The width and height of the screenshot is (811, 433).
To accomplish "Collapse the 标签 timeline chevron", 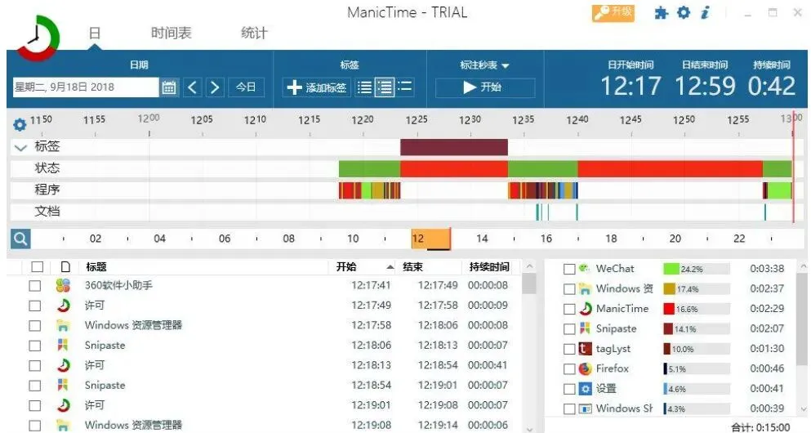I will 20,147.
